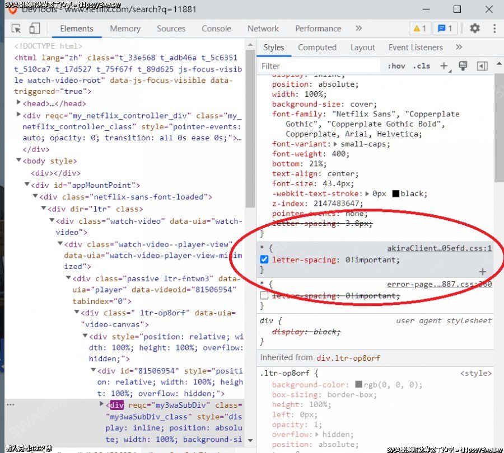
Task: Open the DevTools three-dot menu
Action: click(x=494, y=29)
